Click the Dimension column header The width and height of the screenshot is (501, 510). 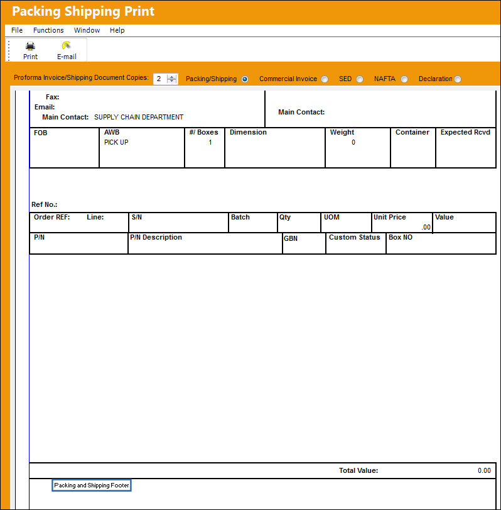tap(248, 133)
